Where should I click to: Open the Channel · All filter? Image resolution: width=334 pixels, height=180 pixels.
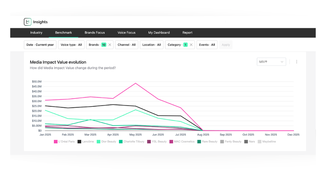[126, 45]
